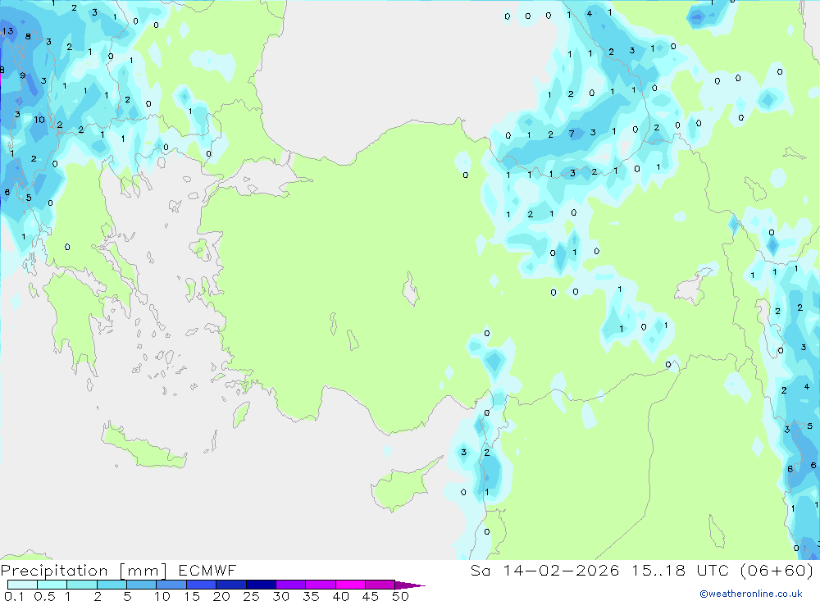This screenshot has height=601, width=820.
Task: Click the 20–25 mm legend color box
Action: coord(230,585)
